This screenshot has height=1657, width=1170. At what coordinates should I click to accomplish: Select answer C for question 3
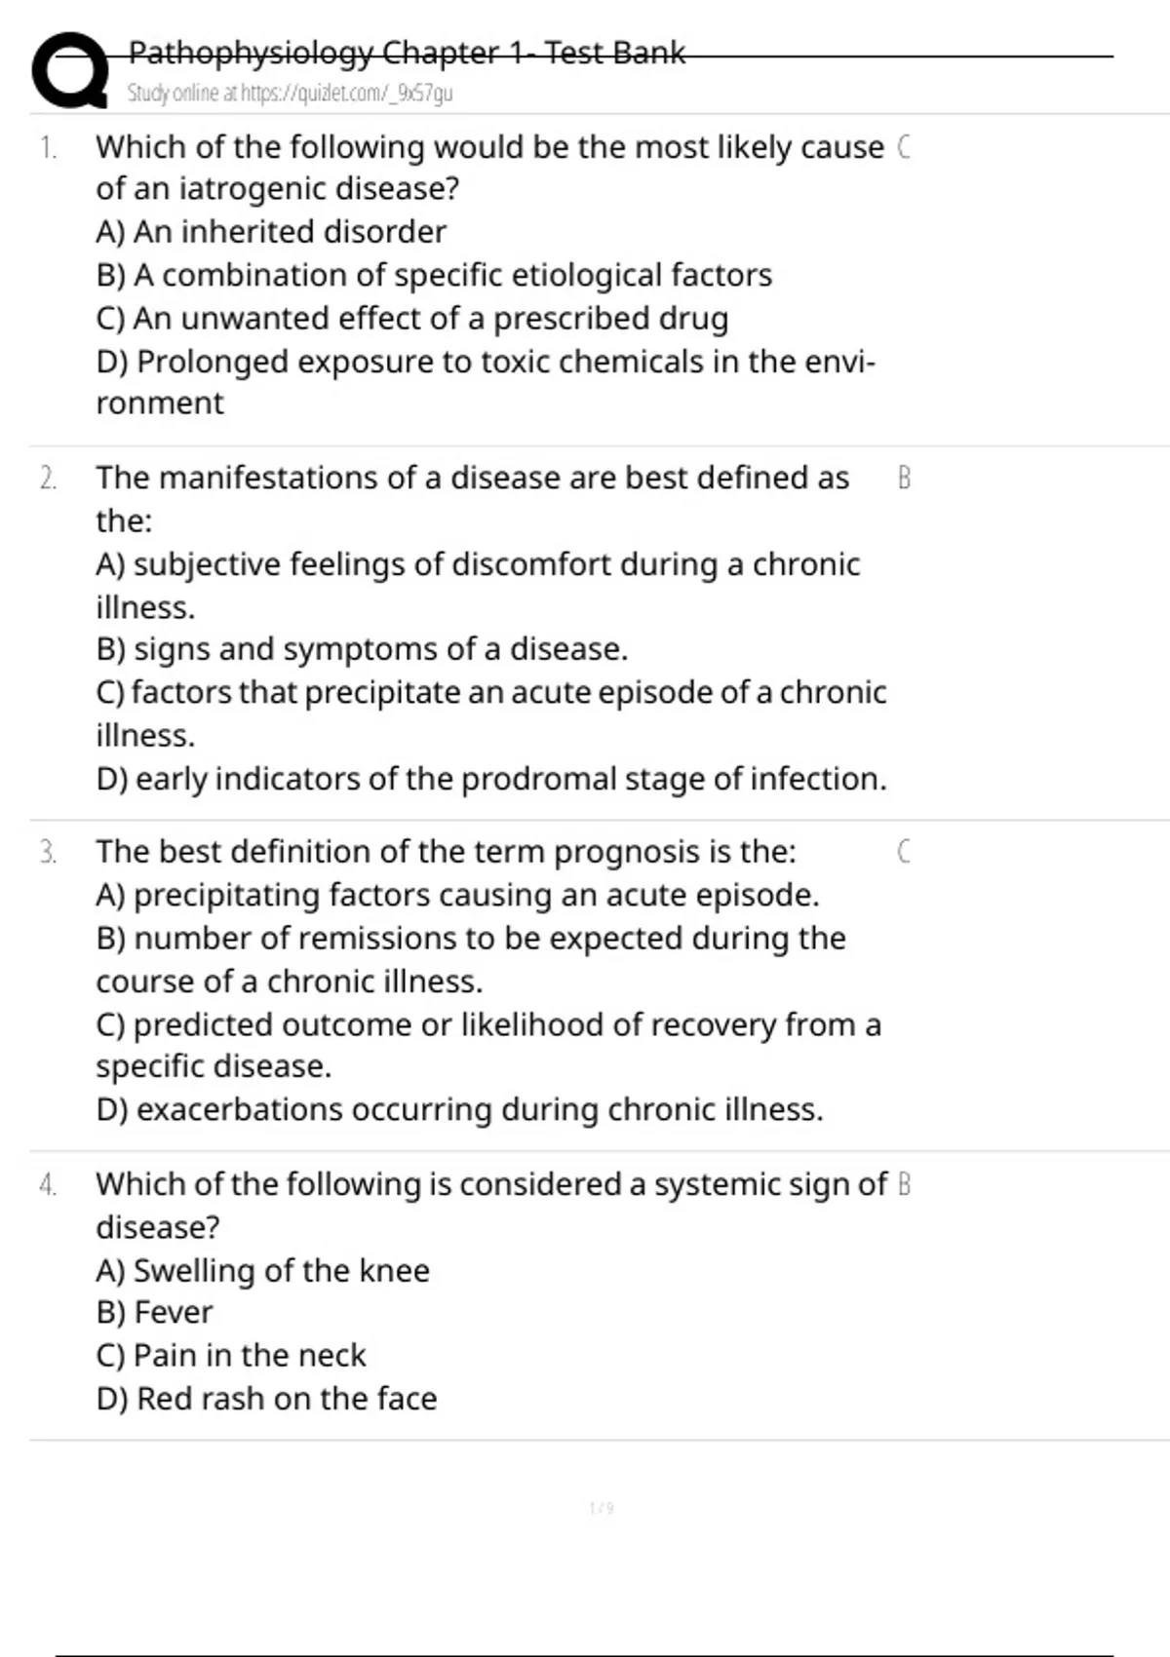tap(903, 852)
